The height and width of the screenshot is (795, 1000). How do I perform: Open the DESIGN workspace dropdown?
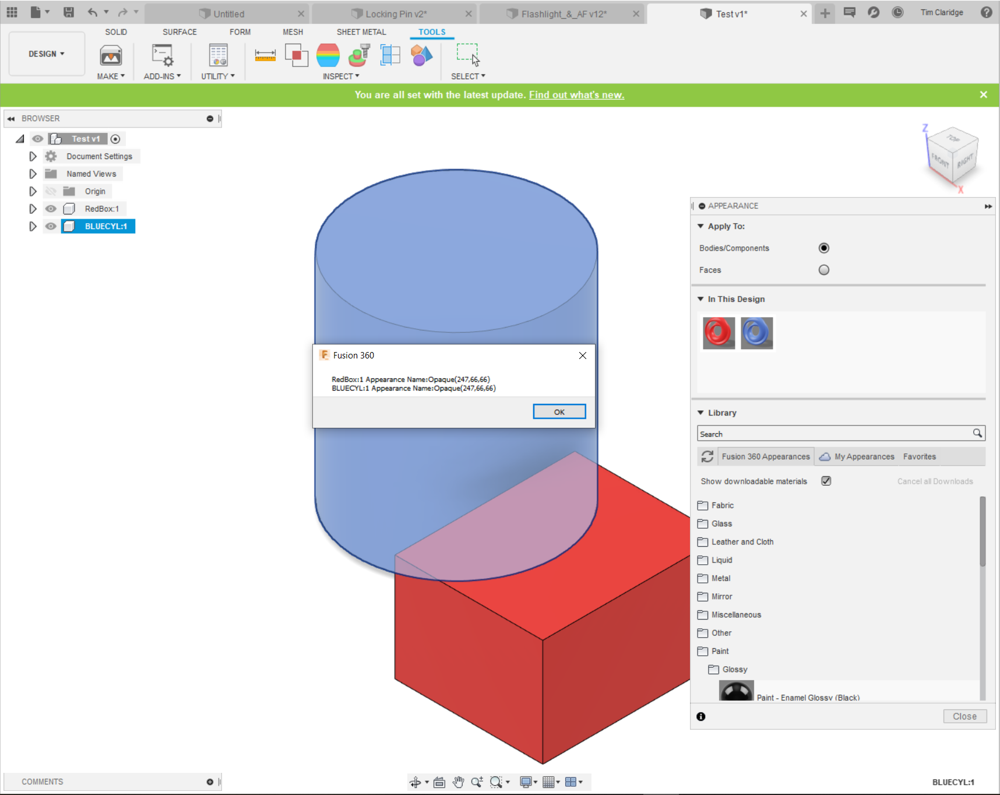coord(47,54)
